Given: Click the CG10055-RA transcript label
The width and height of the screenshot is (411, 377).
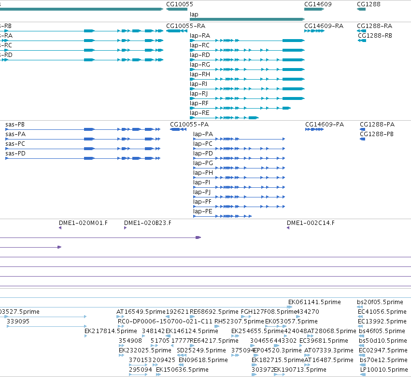Looking at the screenshot, I should (x=185, y=26).
